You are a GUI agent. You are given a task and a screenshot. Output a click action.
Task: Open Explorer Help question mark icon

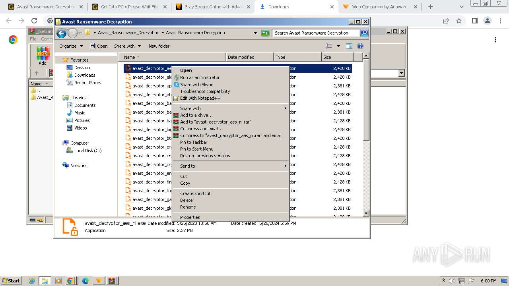coord(360,46)
